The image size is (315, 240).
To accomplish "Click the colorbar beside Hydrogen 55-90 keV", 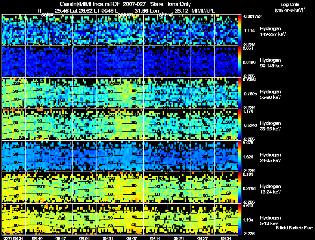I will 240,93.
